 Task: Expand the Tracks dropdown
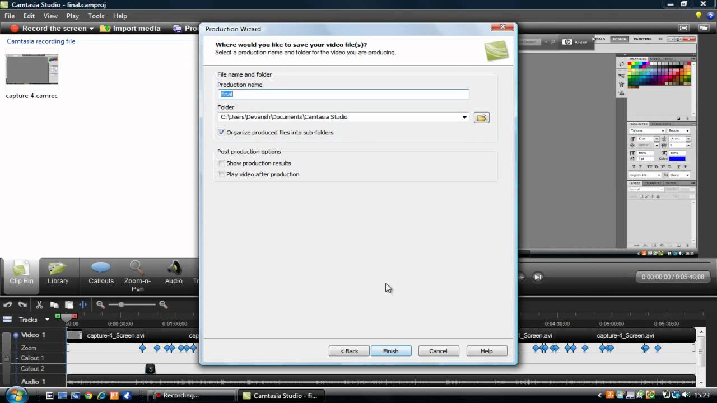coord(48,320)
